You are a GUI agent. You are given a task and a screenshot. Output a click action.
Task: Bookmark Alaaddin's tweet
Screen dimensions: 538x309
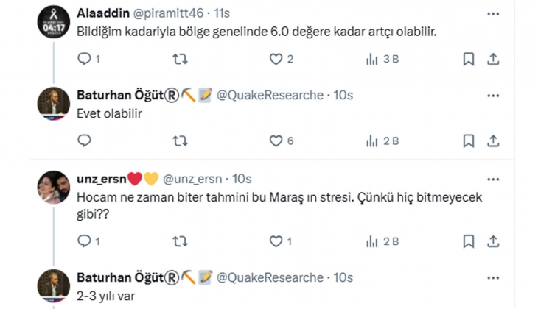pyautogui.click(x=468, y=60)
